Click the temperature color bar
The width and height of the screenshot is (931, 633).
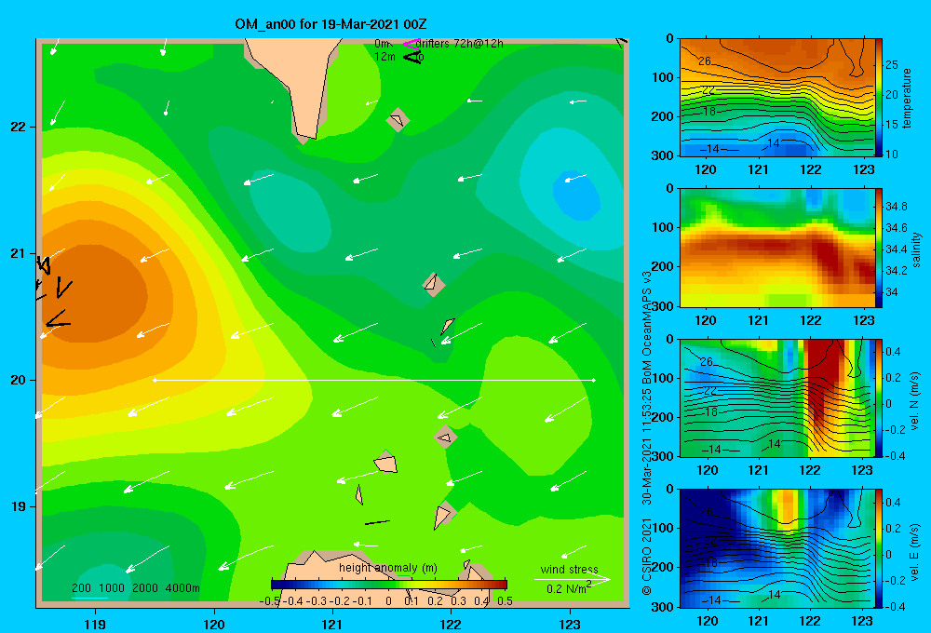[879, 98]
